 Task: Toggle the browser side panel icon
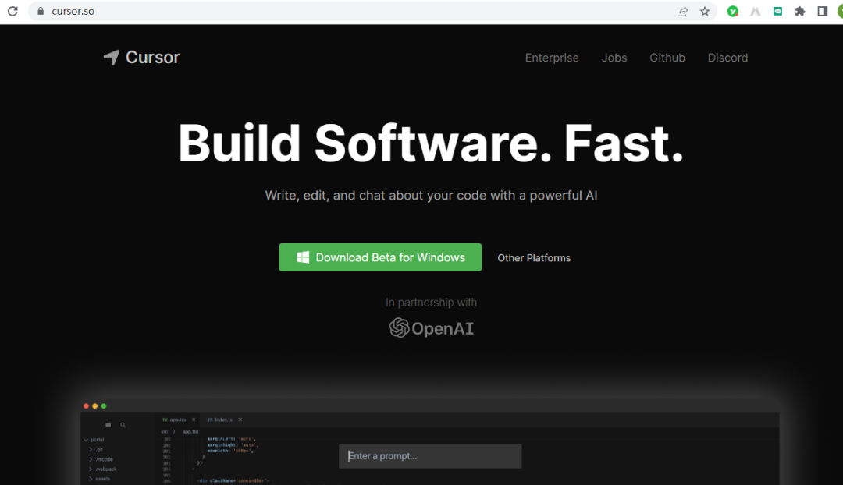(822, 11)
